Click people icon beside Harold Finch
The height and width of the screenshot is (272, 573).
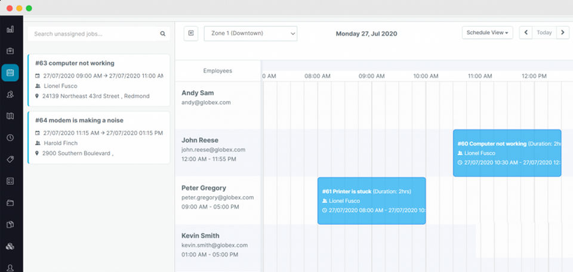point(38,143)
